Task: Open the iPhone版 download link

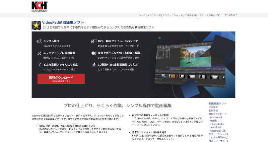Action: (x=216, y=124)
